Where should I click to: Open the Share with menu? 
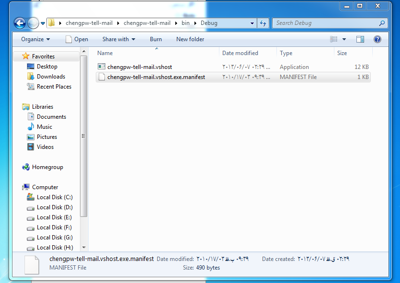pos(119,39)
